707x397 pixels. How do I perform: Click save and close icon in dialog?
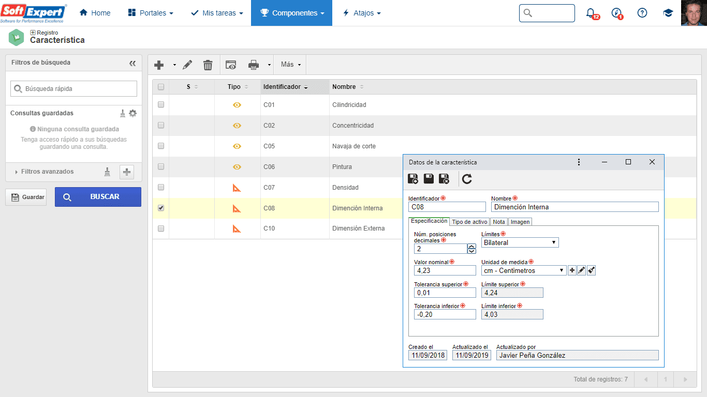pos(444,179)
